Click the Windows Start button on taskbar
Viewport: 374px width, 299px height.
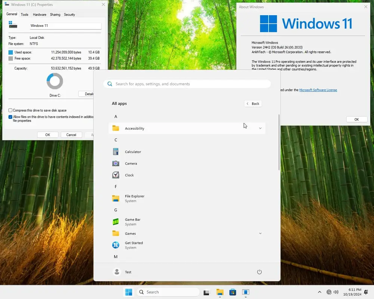pyautogui.click(x=129, y=292)
